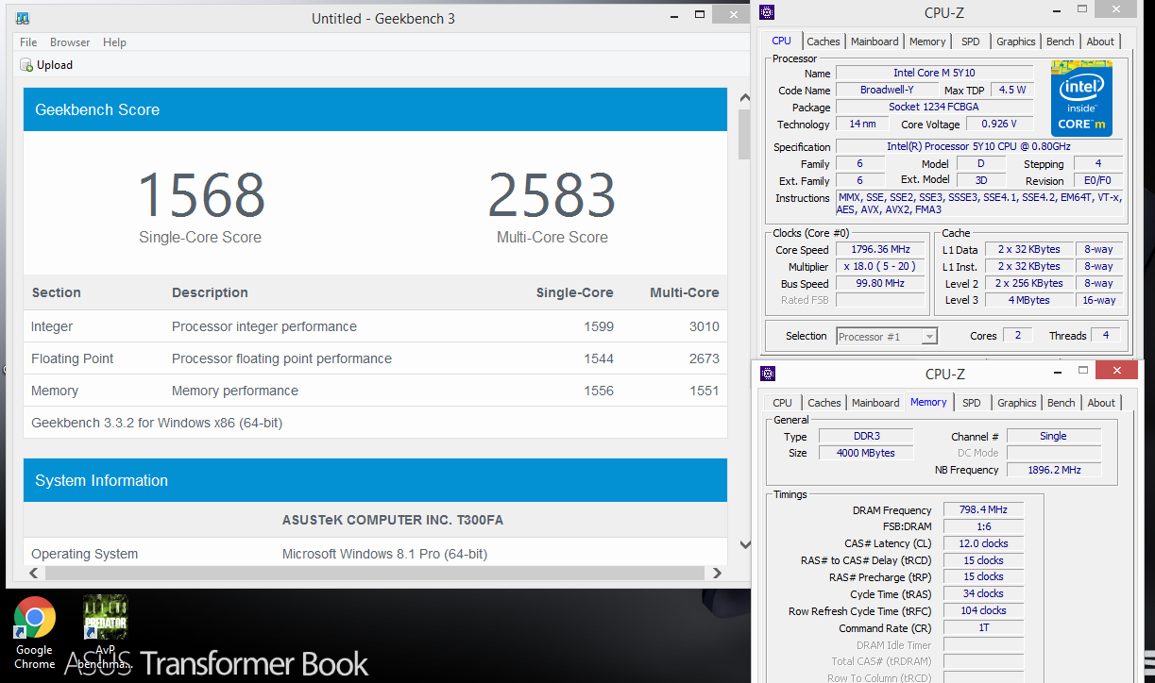Click the horizontal scrollbar thumb in Geekbench
1155x683 pixels.
pos(374,573)
